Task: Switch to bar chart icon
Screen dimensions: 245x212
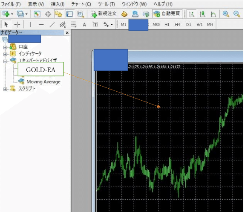Action: (191, 14)
